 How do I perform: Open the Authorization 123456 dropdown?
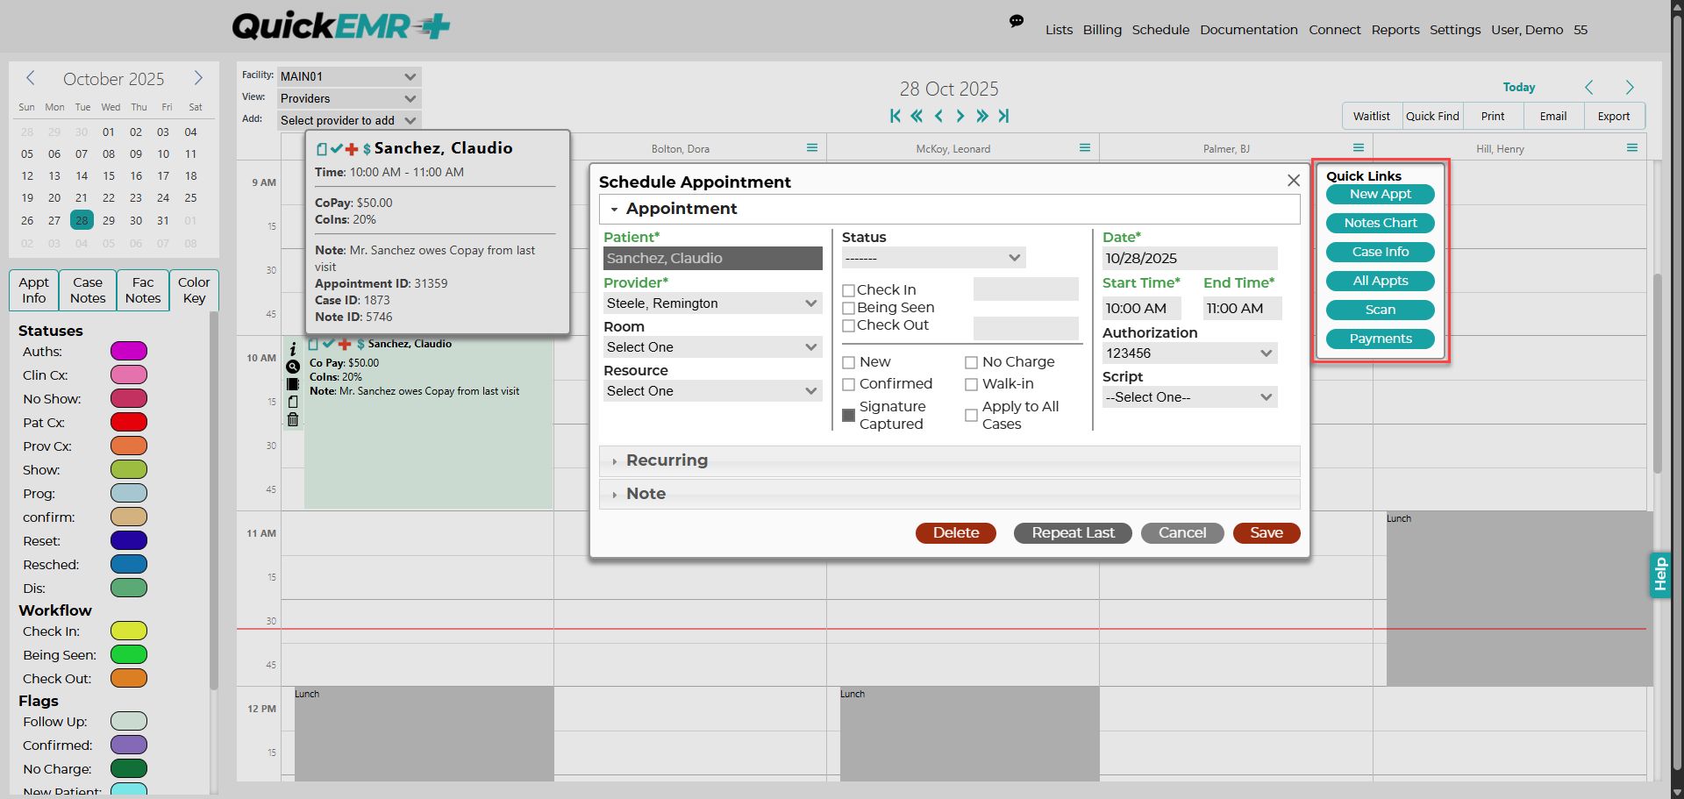1189,353
